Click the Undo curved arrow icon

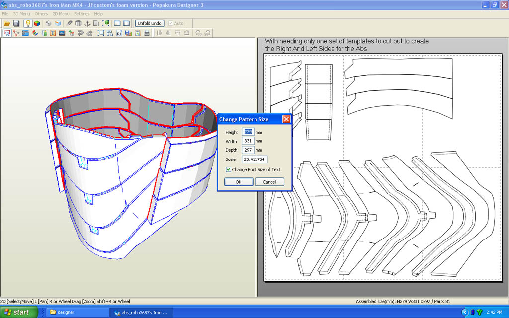pos(81,33)
